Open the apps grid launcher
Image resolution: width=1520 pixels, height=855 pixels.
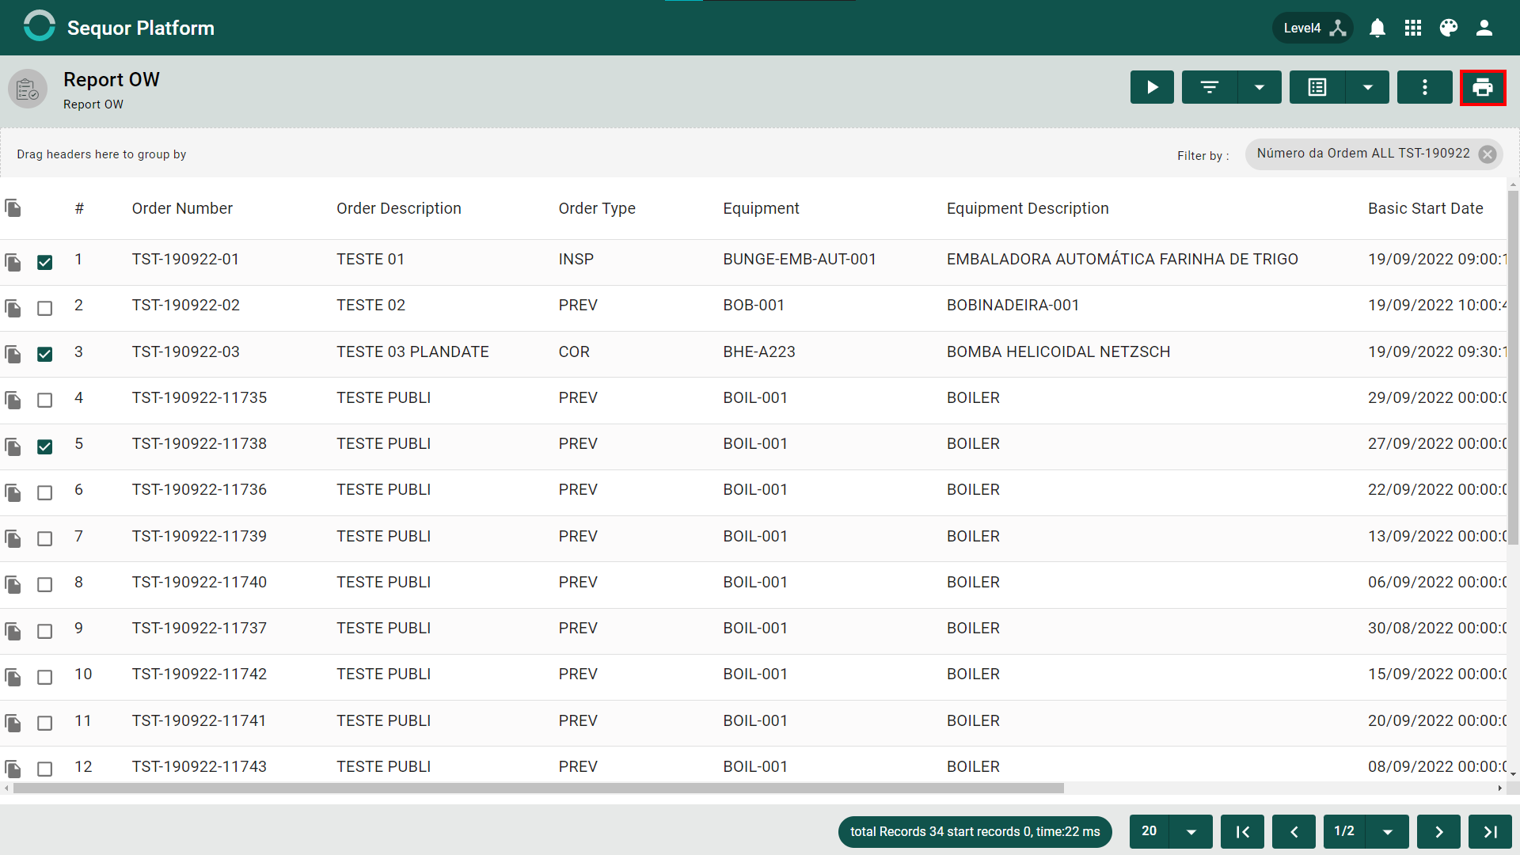tap(1413, 28)
